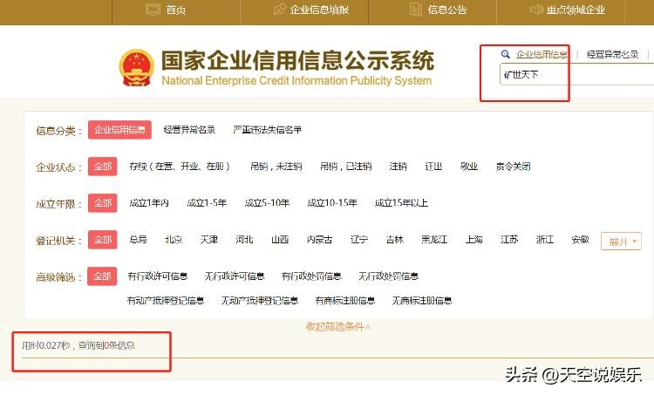Choose 北京 under 登记机关

(x=174, y=240)
